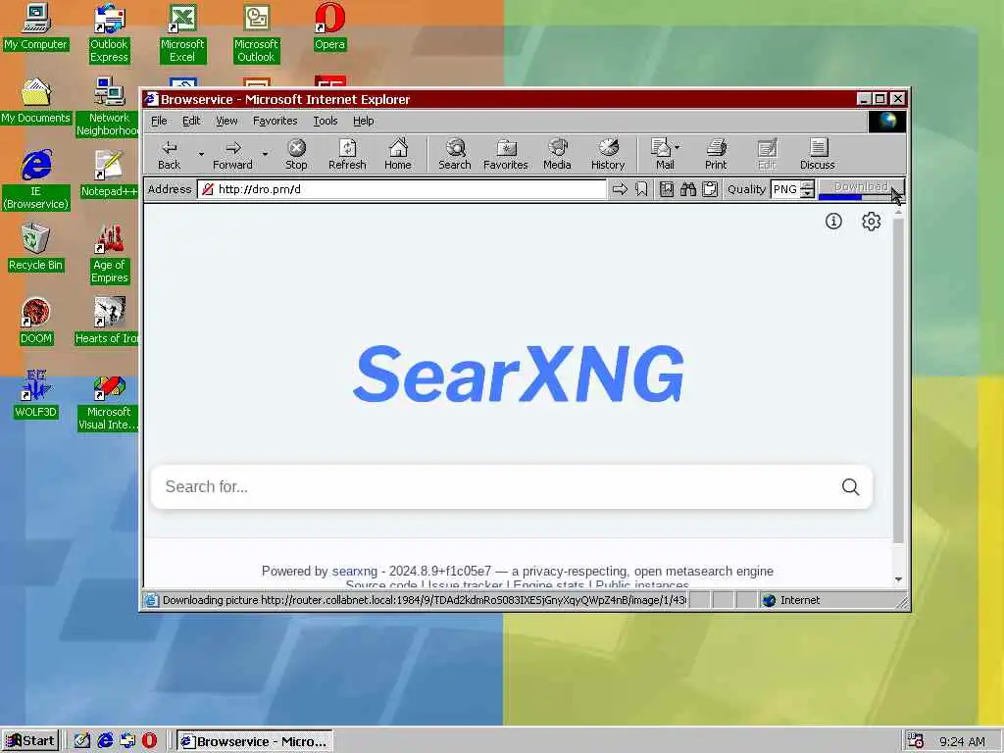The image size is (1004, 753).
Task: Click the page vertical scrollbar
Action: (898, 381)
